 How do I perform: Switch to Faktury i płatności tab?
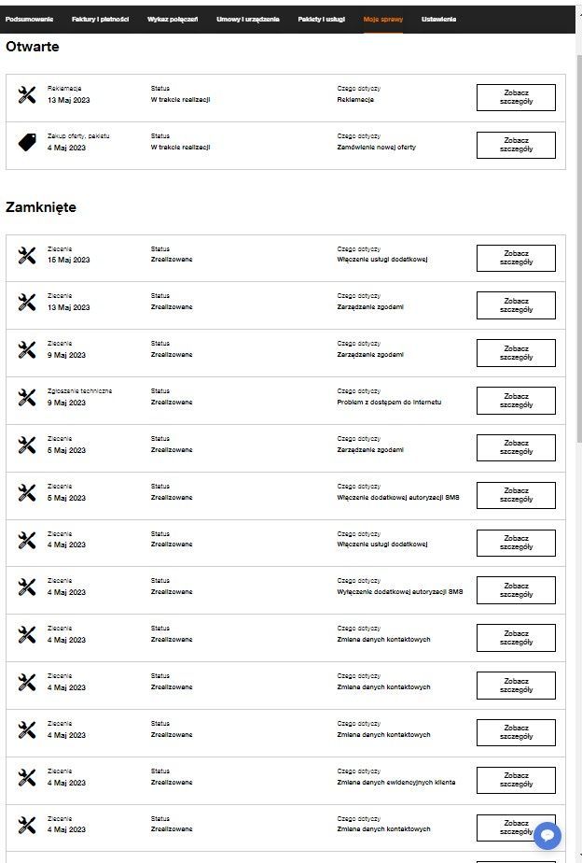point(100,20)
